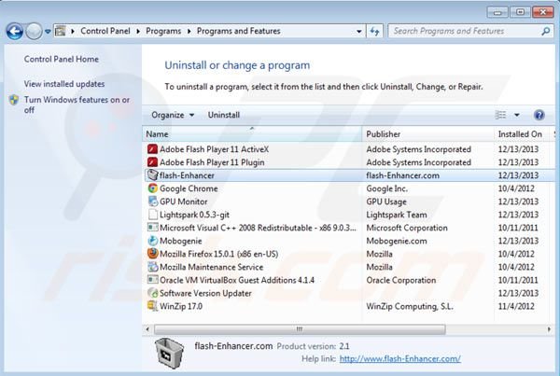Viewport: 560px width, 376px height.
Task: Open the address bar history dropdown
Action: 359,32
